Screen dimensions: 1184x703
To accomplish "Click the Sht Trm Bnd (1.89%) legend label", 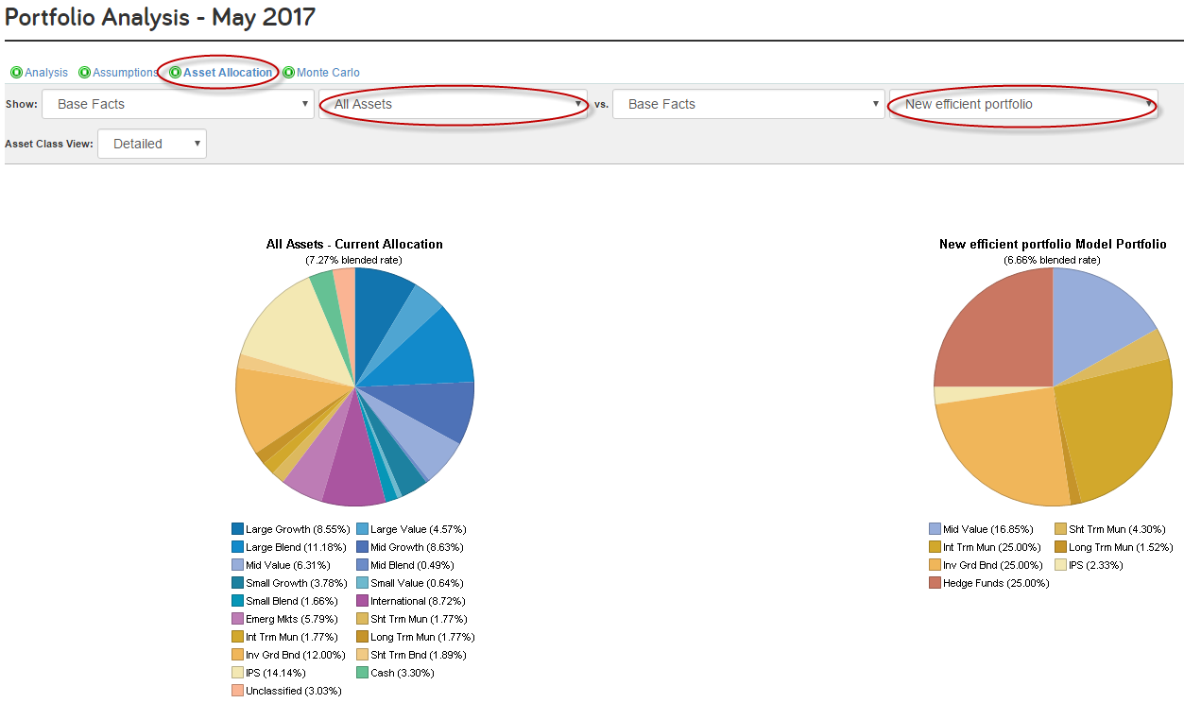I will click(420, 655).
